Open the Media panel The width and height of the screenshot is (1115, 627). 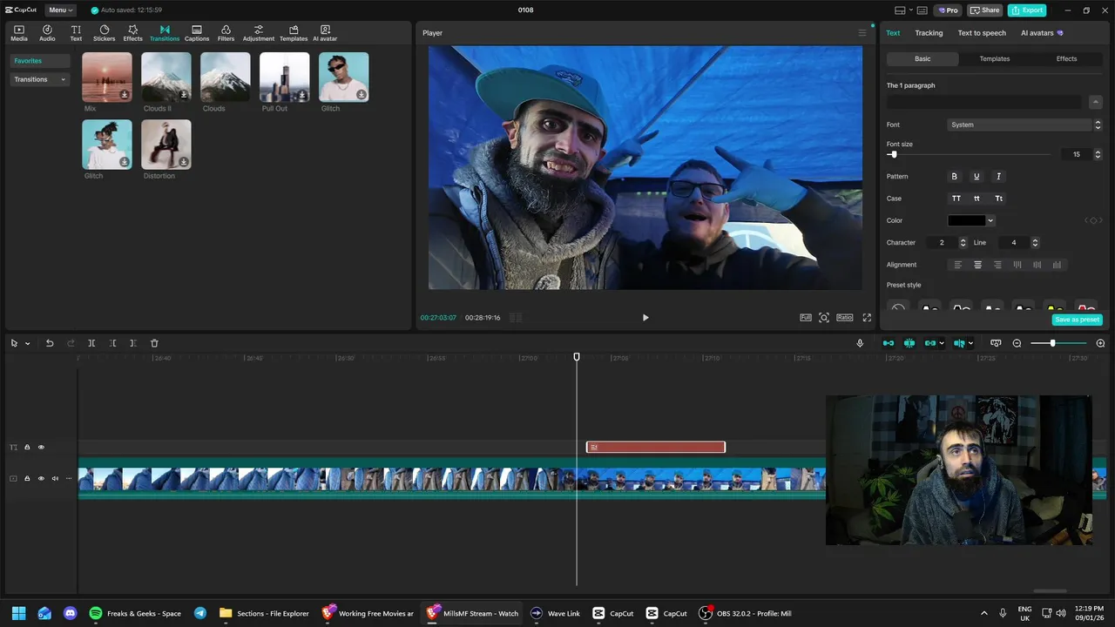(x=18, y=33)
